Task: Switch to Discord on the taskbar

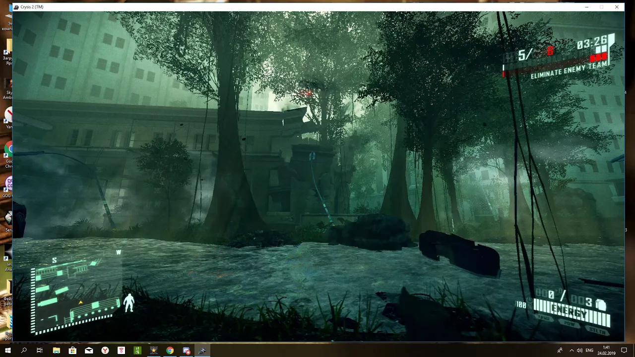Action: (x=187, y=351)
